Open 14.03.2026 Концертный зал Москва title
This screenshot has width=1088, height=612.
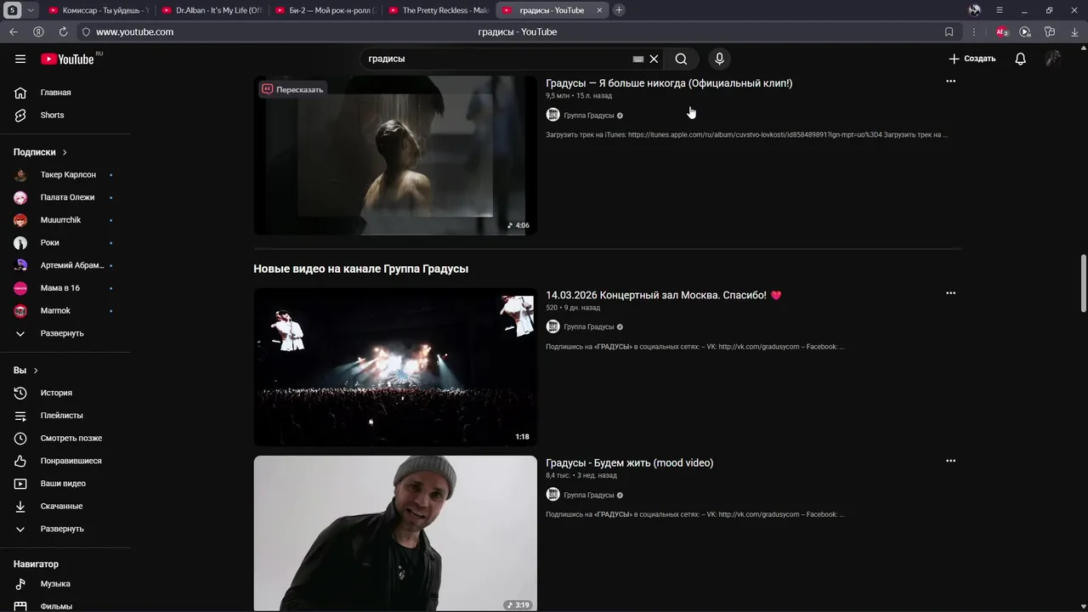664,295
